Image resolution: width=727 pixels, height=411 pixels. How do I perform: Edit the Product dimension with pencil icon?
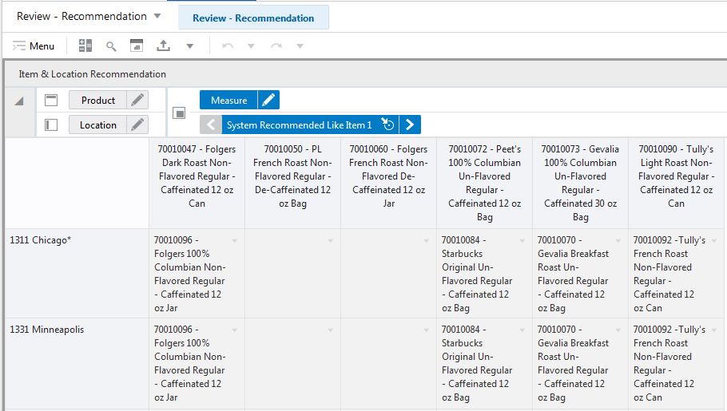[x=137, y=100]
